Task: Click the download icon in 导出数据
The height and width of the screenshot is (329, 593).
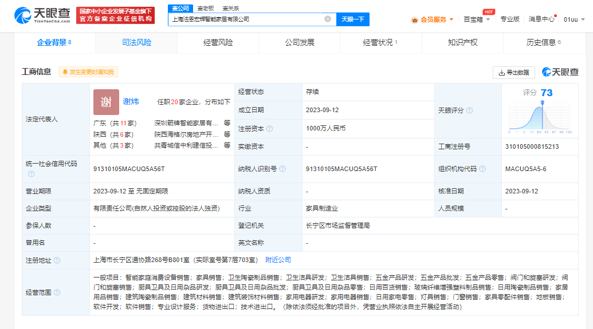Action: click(502, 73)
